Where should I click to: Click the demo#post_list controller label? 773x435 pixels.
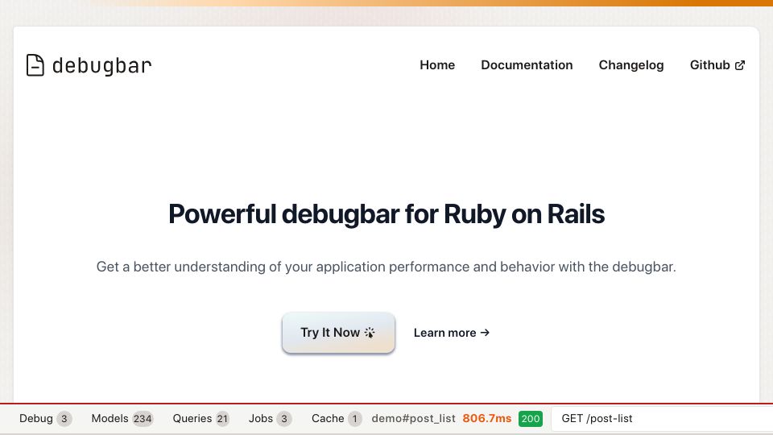[x=414, y=419]
